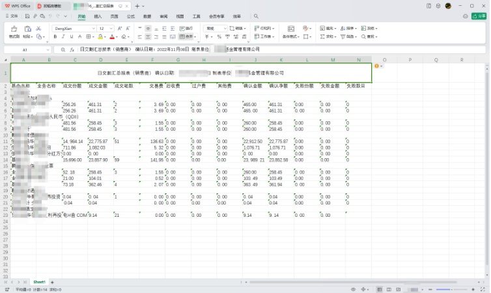The width and height of the screenshot is (491, 293).
Task: Align cell text to the left
Action: pos(139,36)
